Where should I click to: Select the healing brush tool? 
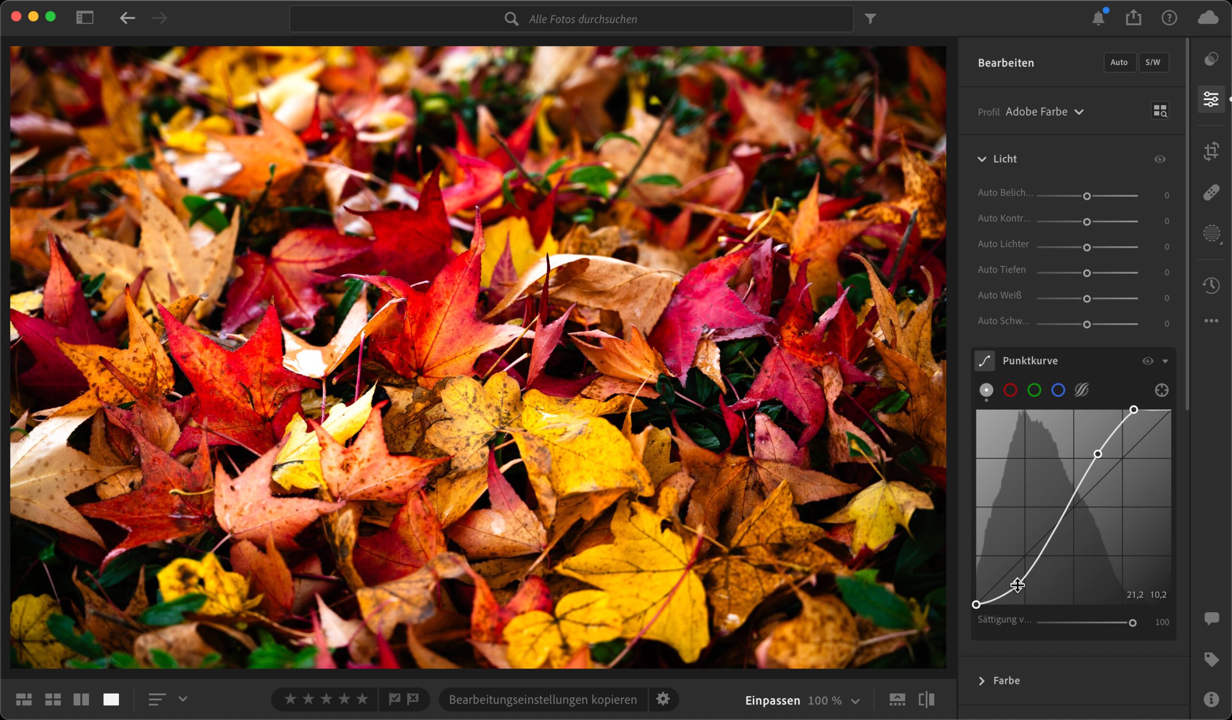pyautogui.click(x=1211, y=192)
